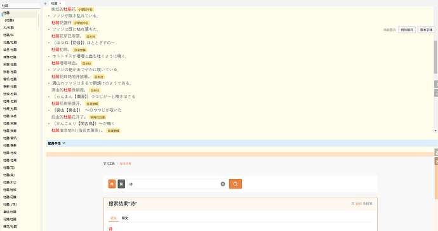Screen dimensions: 438x231
Task: Run the search with the orange magnifier button
Action: [236, 184]
